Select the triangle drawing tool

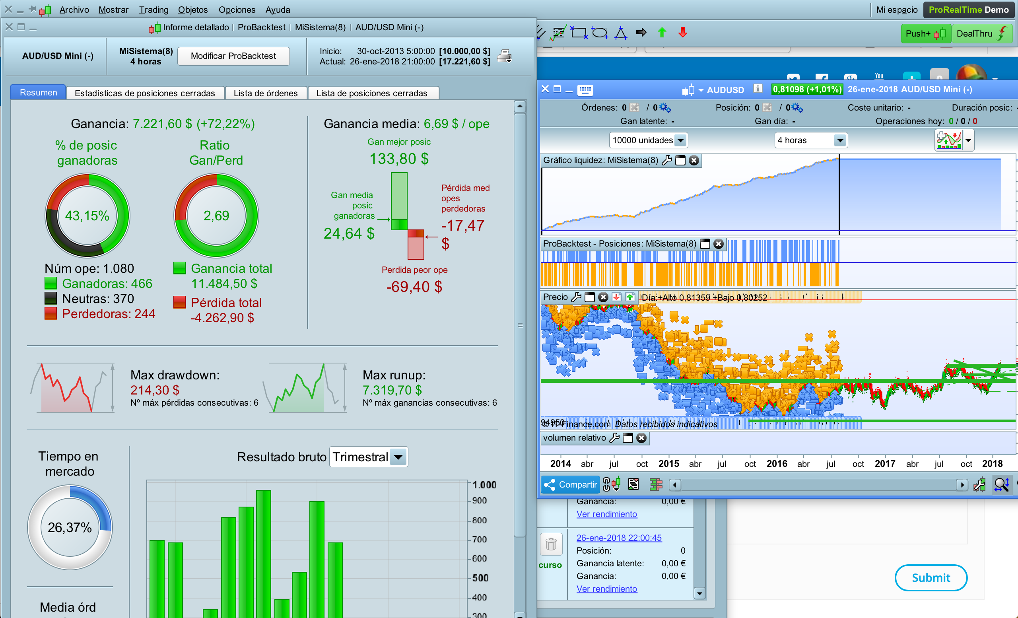pos(621,33)
